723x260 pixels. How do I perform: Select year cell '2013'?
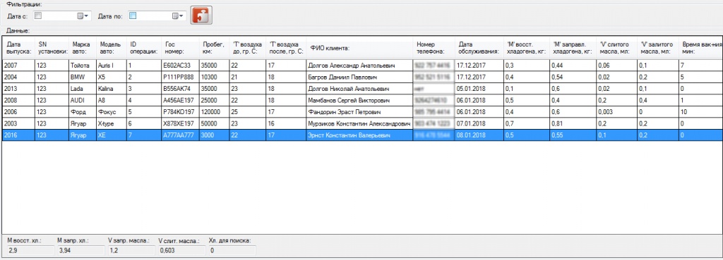point(18,88)
